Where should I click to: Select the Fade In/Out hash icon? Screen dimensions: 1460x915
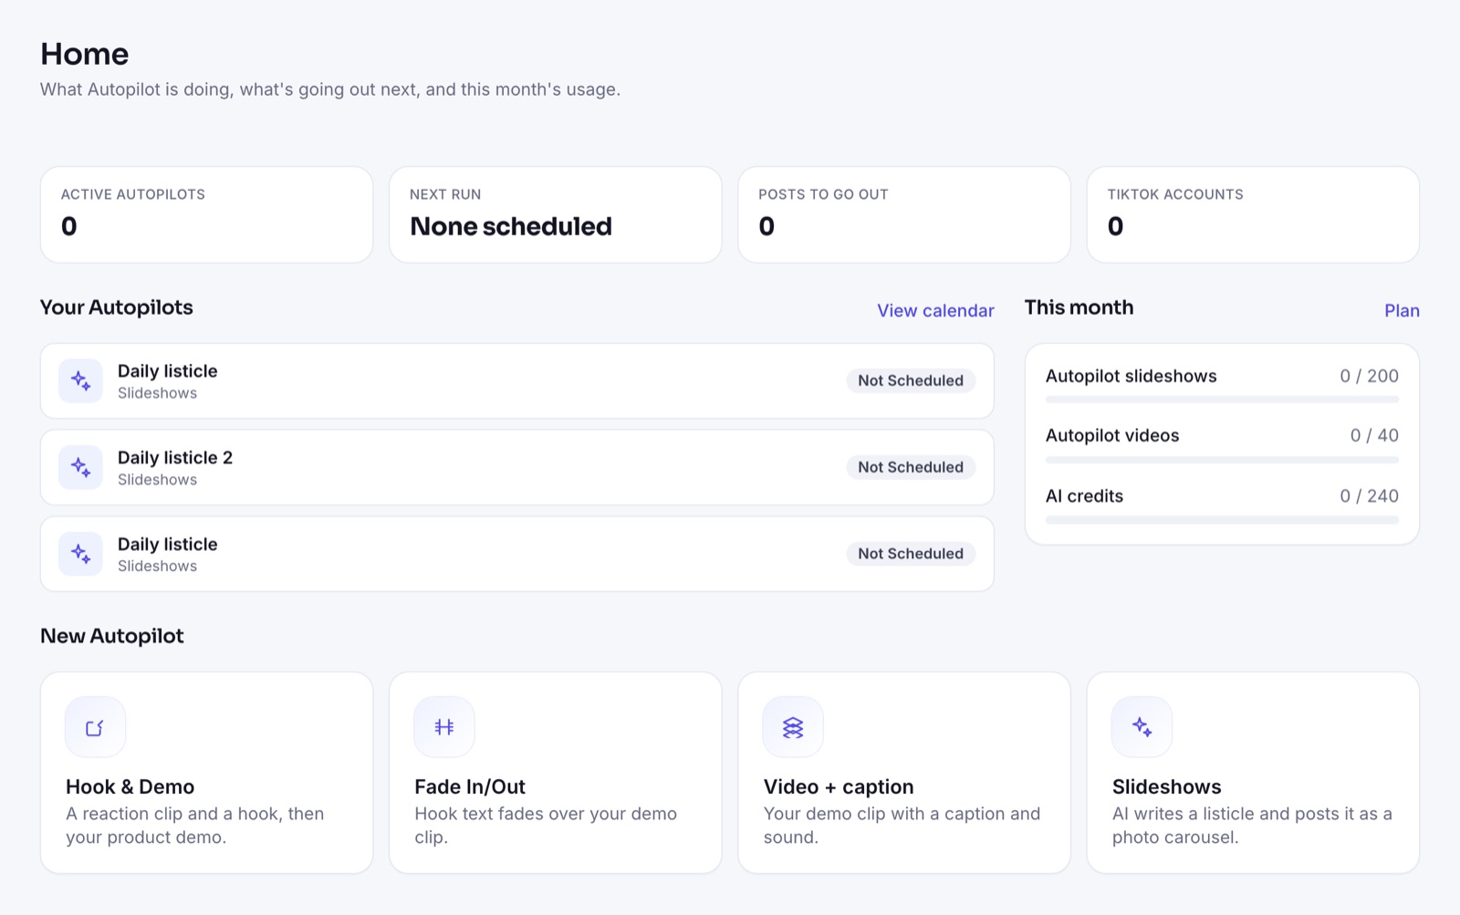444,727
